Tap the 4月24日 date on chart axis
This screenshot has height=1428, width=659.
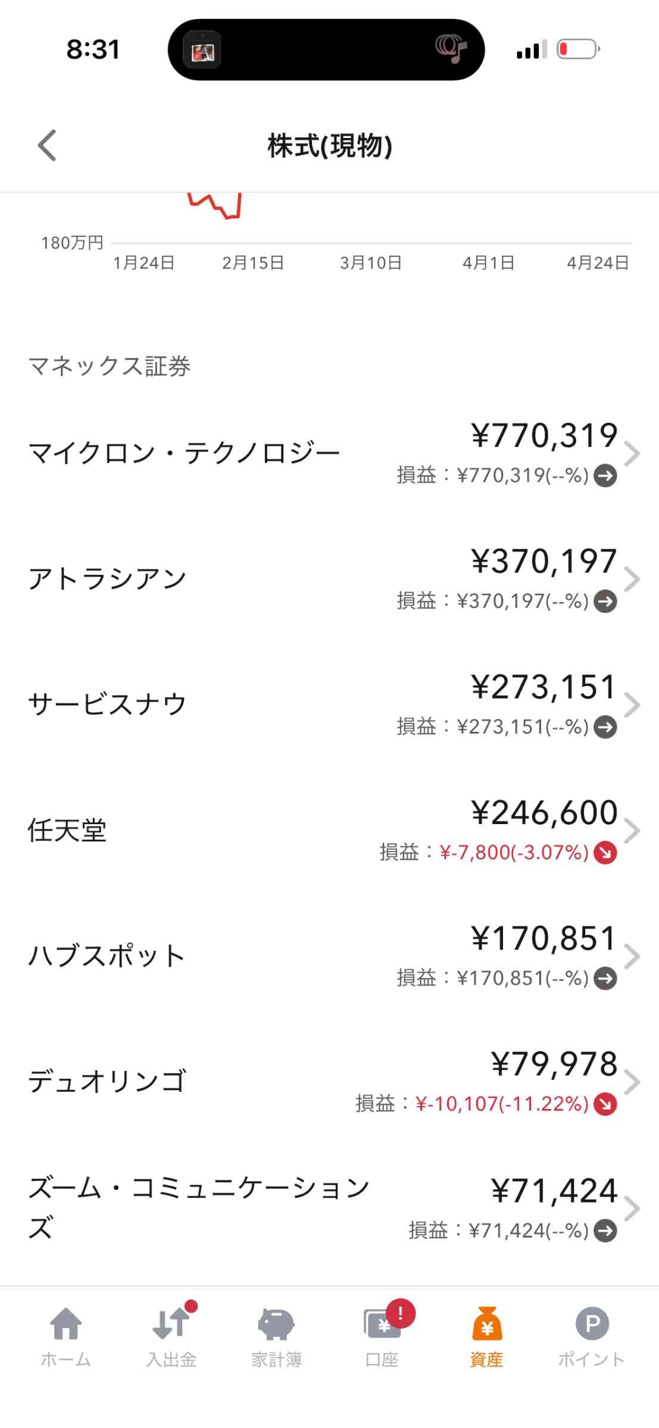(598, 263)
